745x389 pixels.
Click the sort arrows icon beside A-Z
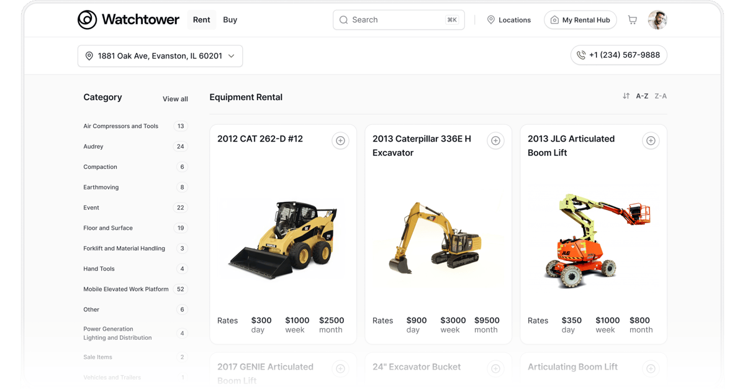[626, 96]
